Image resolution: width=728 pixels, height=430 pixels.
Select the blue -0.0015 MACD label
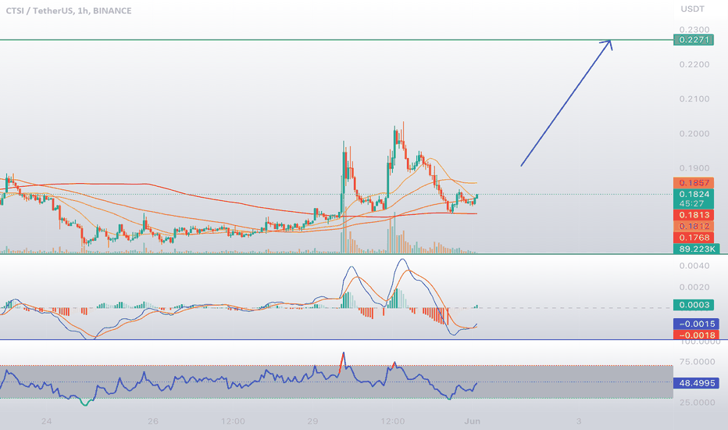click(x=696, y=324)
